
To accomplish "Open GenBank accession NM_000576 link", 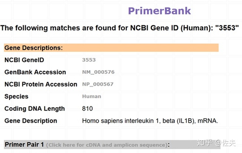I will coord(98,72).
